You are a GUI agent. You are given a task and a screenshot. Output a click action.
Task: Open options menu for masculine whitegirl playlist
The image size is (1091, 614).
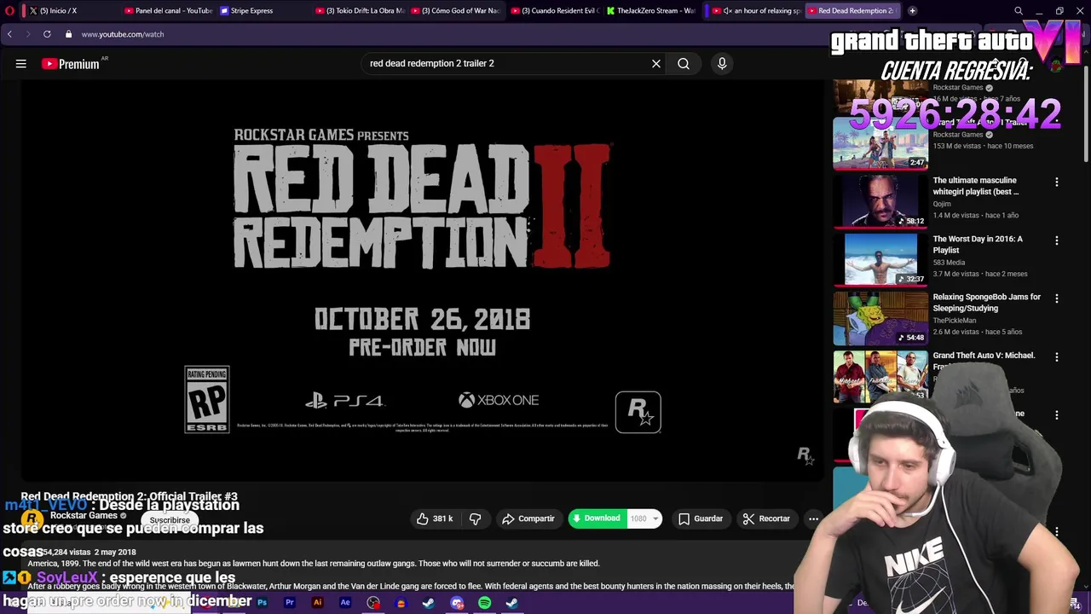(x=1057, y=182)
